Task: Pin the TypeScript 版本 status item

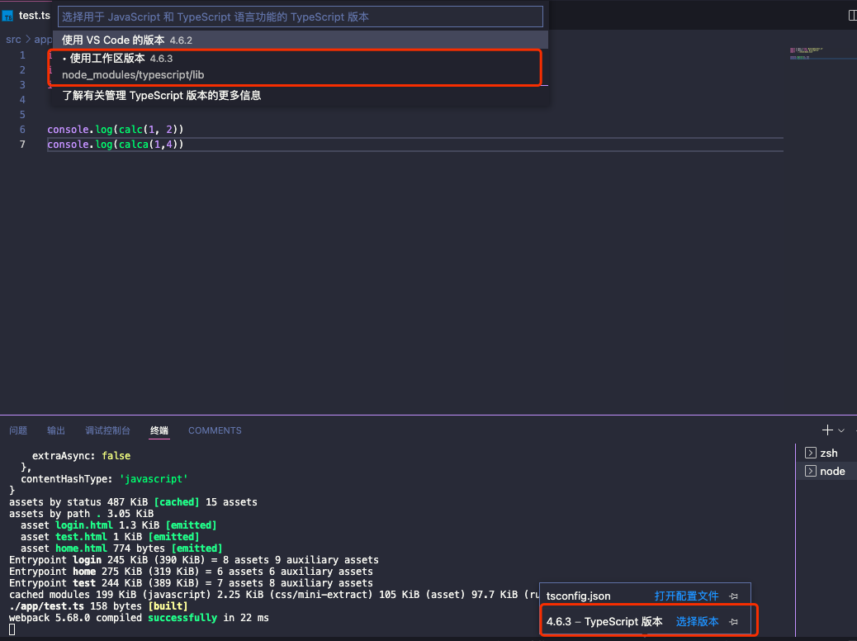Action: coord(734,622)
